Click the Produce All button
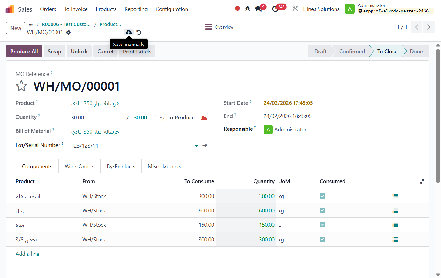The width and height of the screenshot is (441, 278). (24, 51)
